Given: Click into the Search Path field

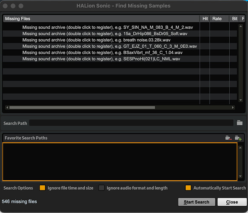Looking at the screenshot, I should click(x=131, y=123).
